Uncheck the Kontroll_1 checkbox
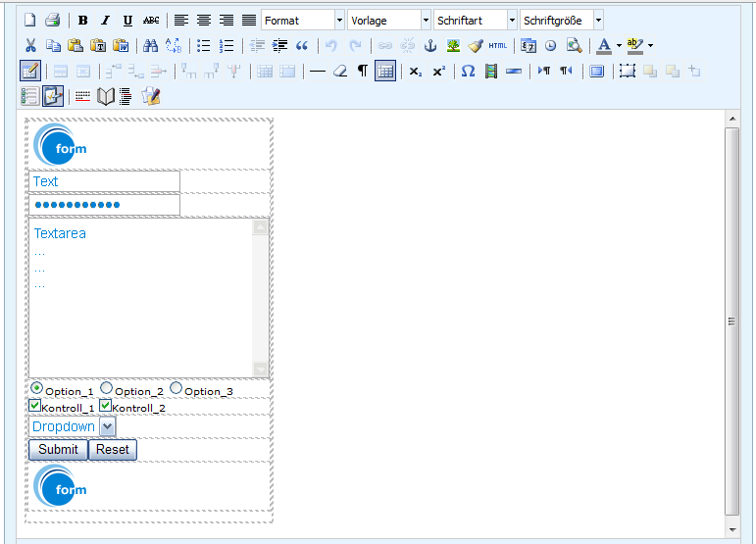 35,405
